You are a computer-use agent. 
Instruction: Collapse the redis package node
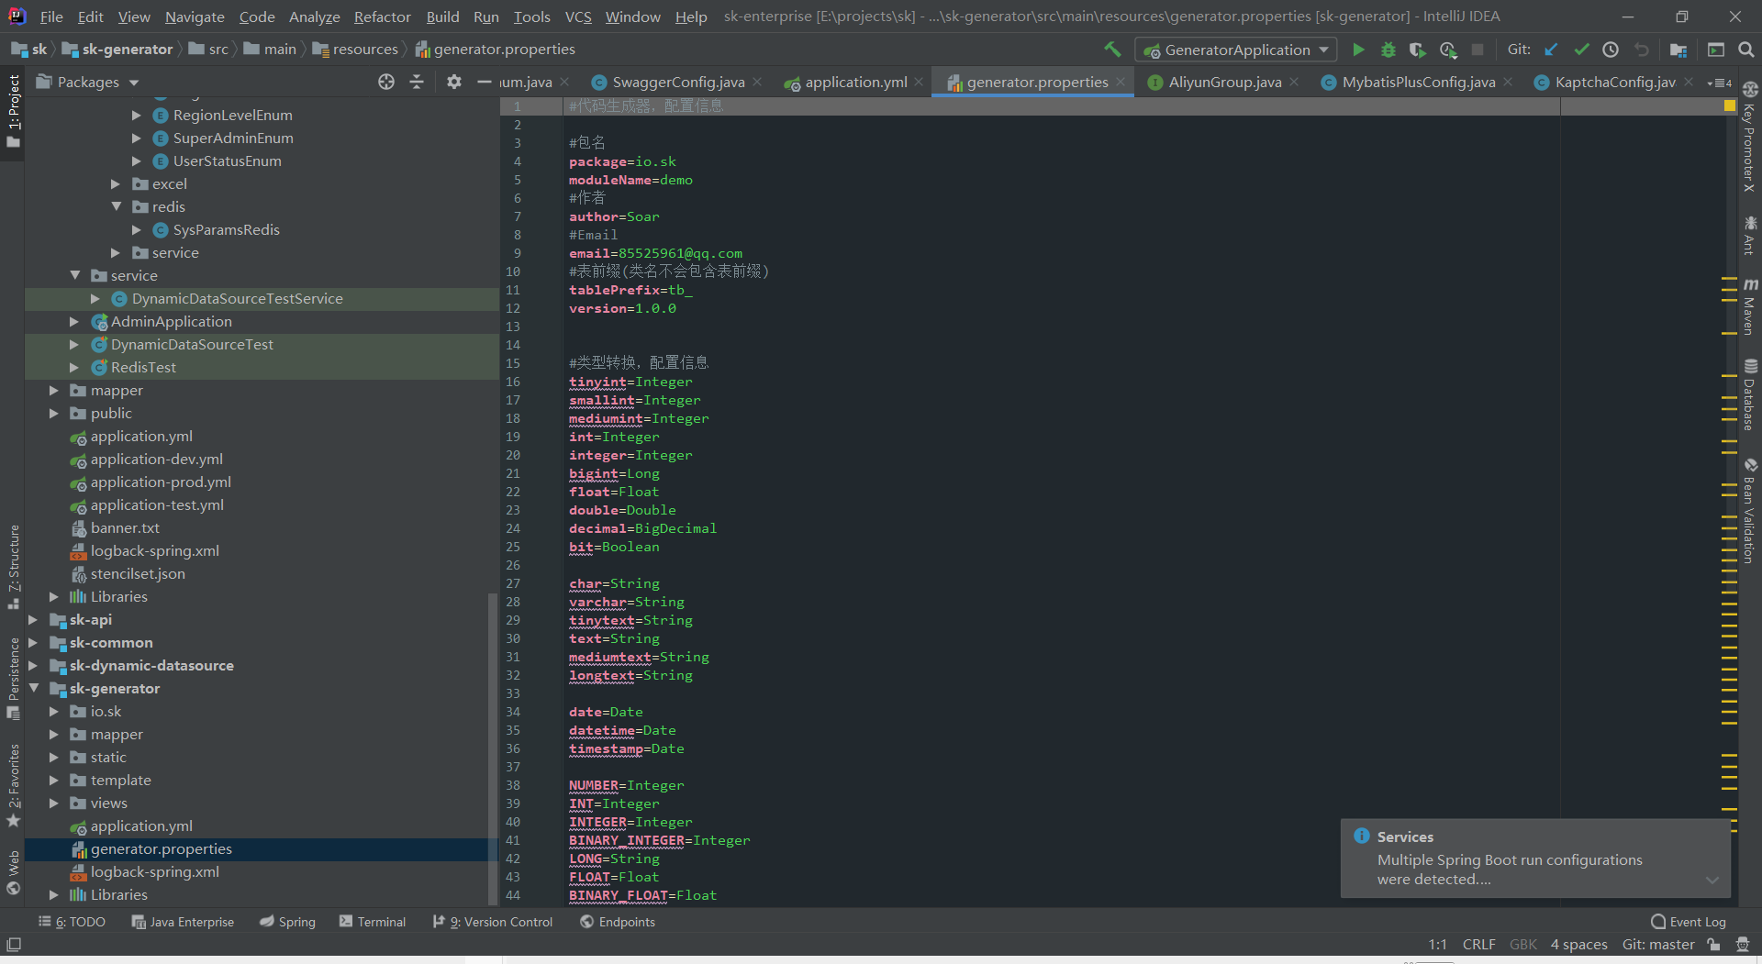(117, 206)
